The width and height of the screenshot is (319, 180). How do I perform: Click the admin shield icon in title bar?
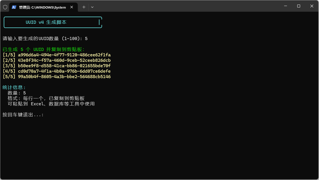point(5,7)
